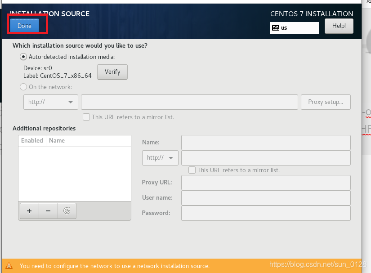The height and width of the screenshot is (273, 371).
Task: Click the Password input field
Action: [x=266, y=213]
